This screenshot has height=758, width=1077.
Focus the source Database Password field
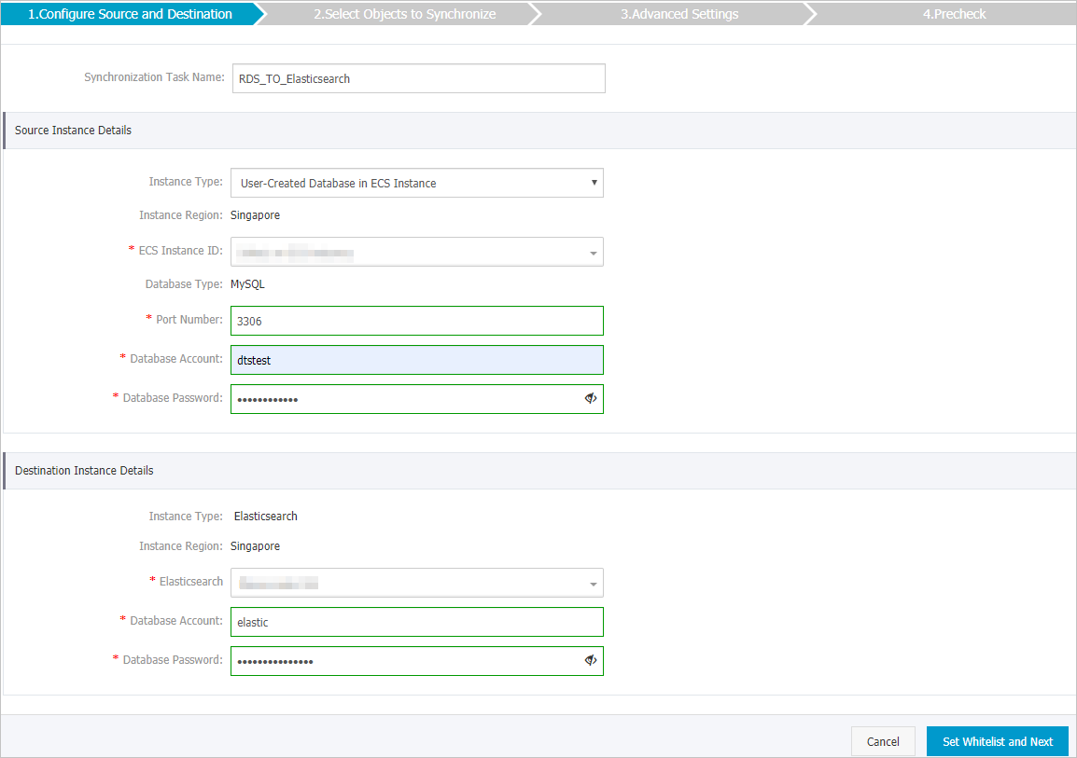pos(417,399)
